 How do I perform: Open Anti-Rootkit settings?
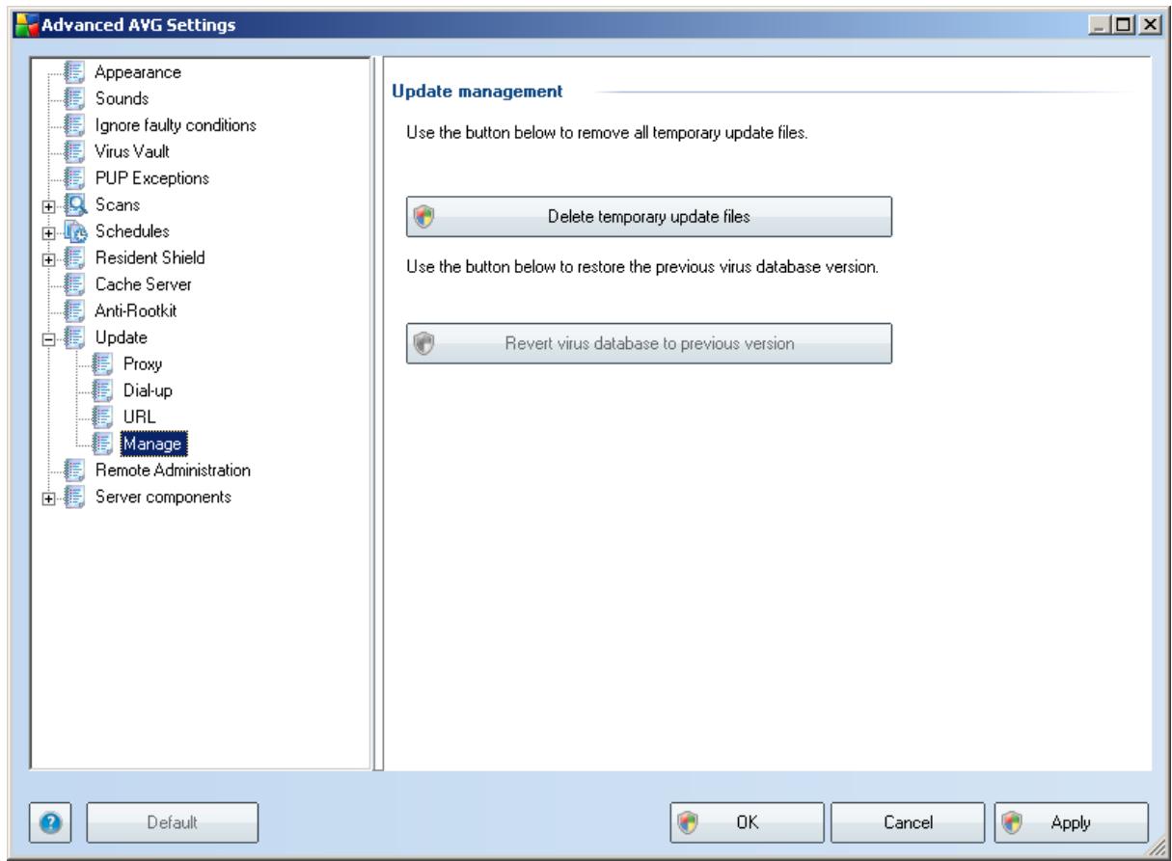click(x=136, y=311)
